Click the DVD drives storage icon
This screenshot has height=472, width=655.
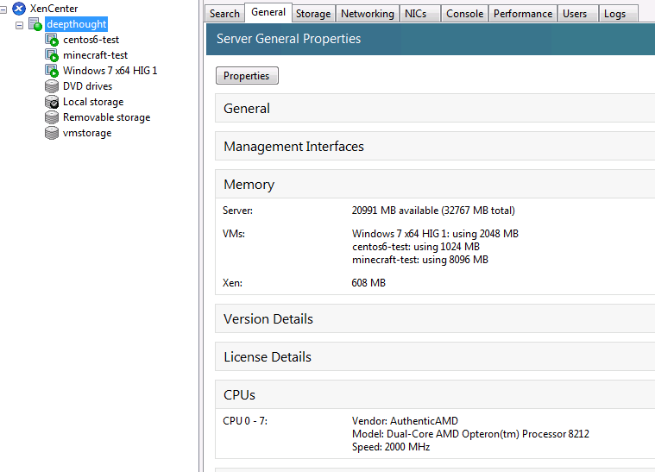point(52,86)
